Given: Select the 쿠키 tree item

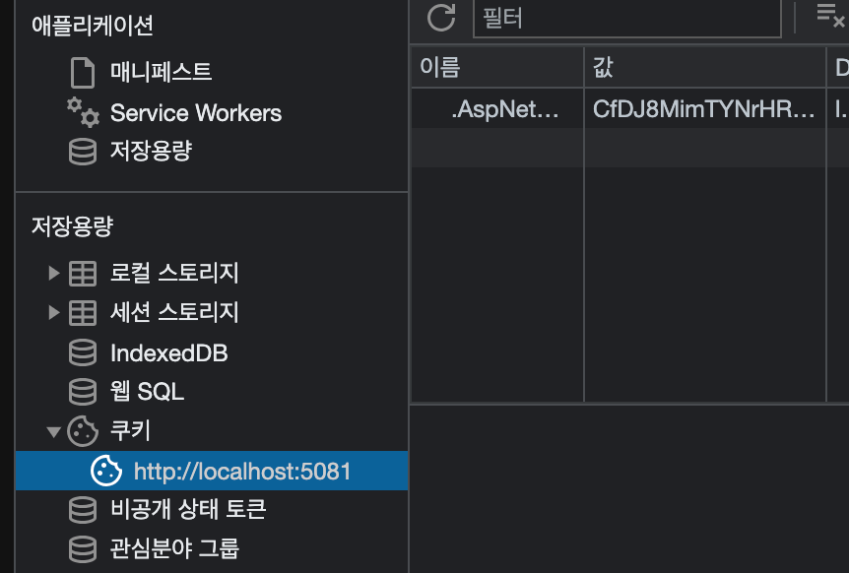Looking at the screenshot, I should (130, 430).
